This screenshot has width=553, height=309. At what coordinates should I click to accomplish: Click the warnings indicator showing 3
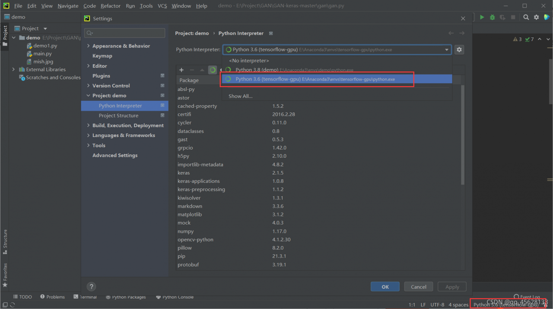pyautogui.click(x=517, y=39)
